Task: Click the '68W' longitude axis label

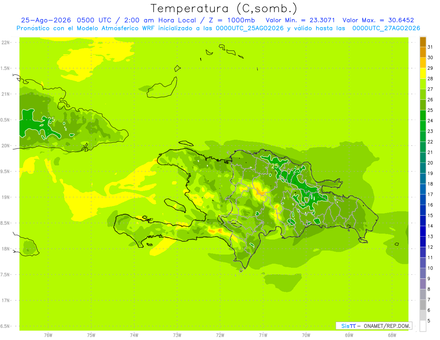Action: pyautogui.click(x=392, y=335)
